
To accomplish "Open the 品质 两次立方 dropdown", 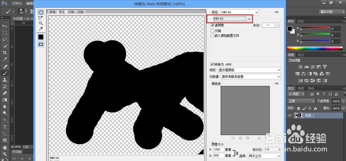I will coord(264,156).
